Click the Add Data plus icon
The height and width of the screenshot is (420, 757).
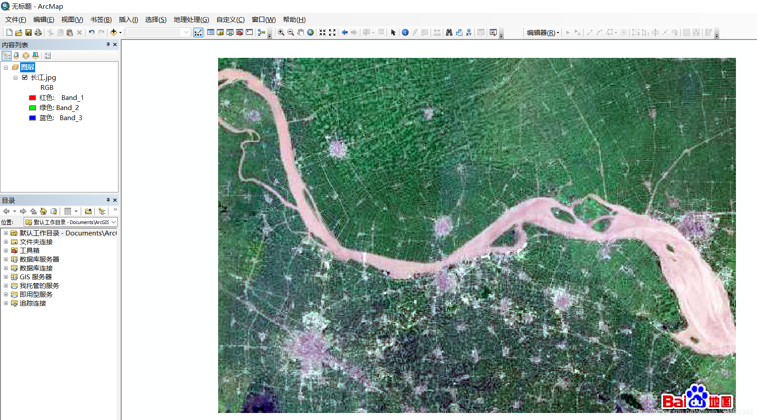(113, 32)
